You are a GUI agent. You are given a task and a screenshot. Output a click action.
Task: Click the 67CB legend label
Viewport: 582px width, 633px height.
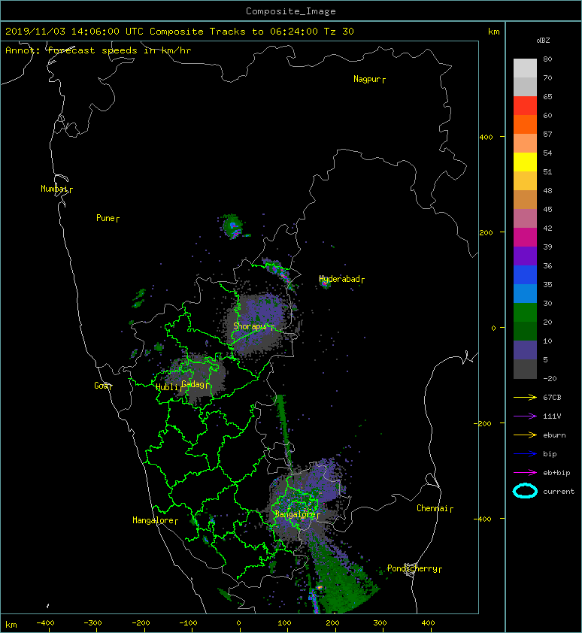click(x=552, y=397)
